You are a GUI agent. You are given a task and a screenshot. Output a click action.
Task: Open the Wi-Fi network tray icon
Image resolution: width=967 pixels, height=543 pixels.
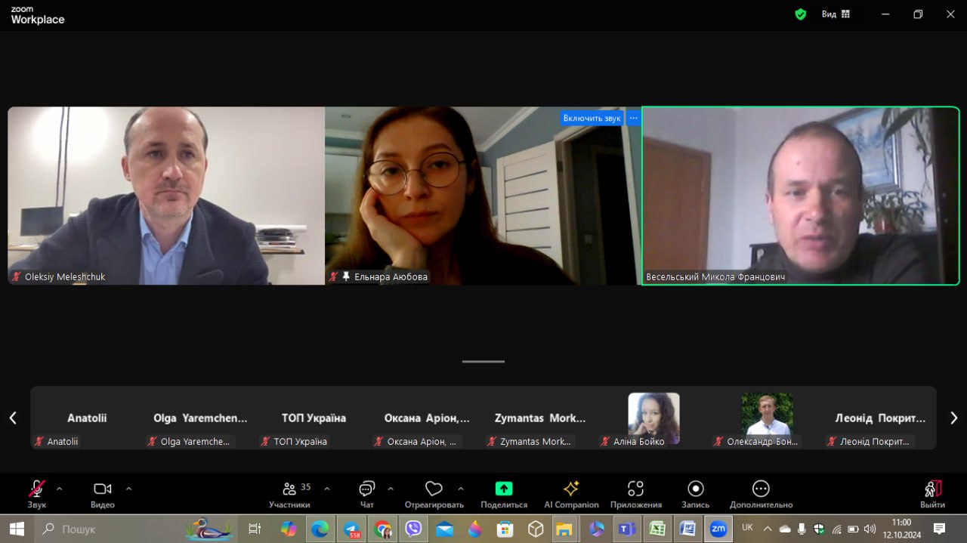[836, 529]
